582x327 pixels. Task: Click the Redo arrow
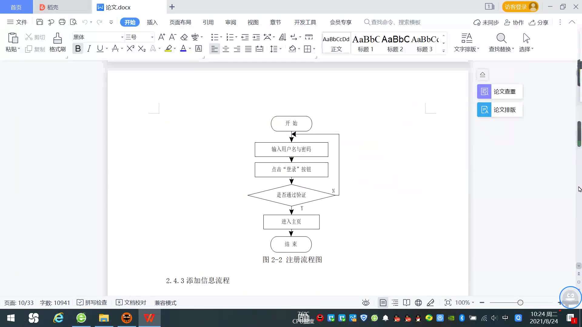click(x=99, y=22)
